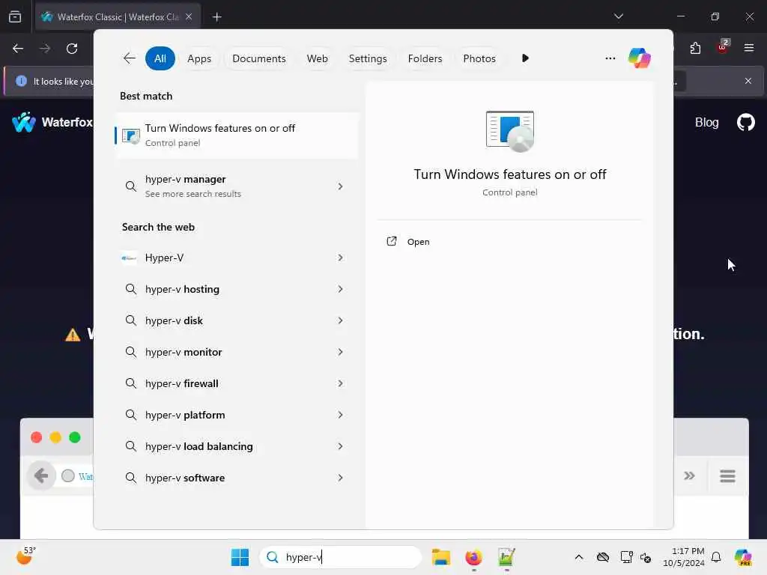
Task: Open Waterfox extensions puzzle icon
Action: point(695,48)
